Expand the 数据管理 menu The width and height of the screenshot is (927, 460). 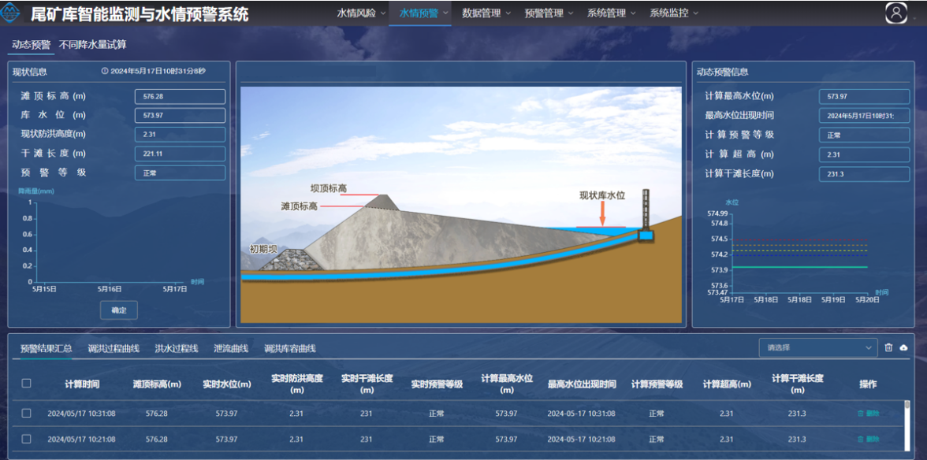(x=486, y=13)
